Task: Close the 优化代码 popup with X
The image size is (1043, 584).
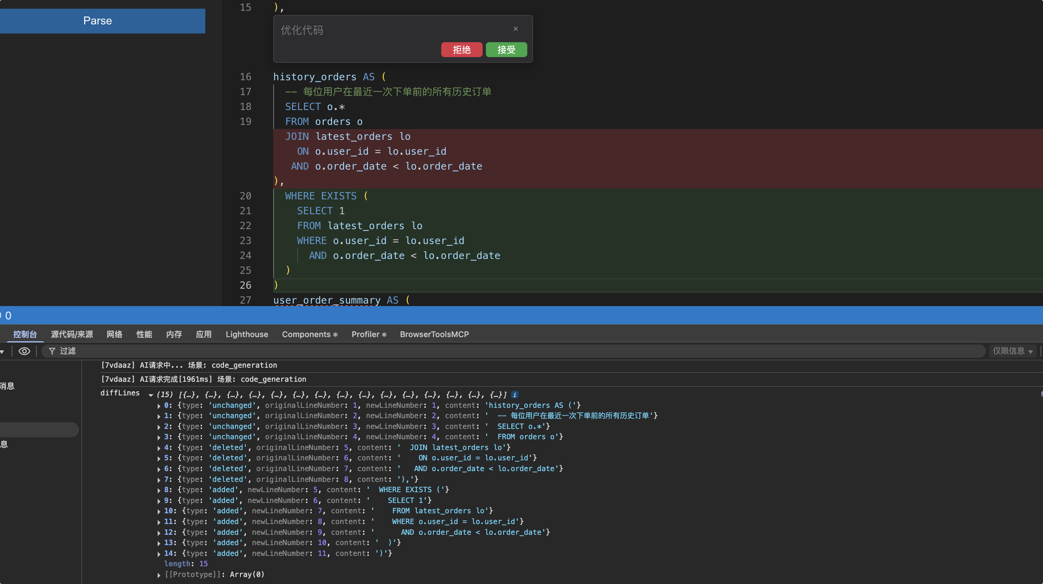Action: point(515,29)
